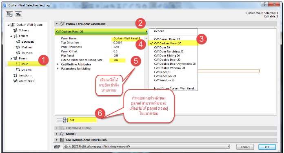Click the Model section icon
The height and width of the screenshot is (153, 284).
click(x=62, y=134)
